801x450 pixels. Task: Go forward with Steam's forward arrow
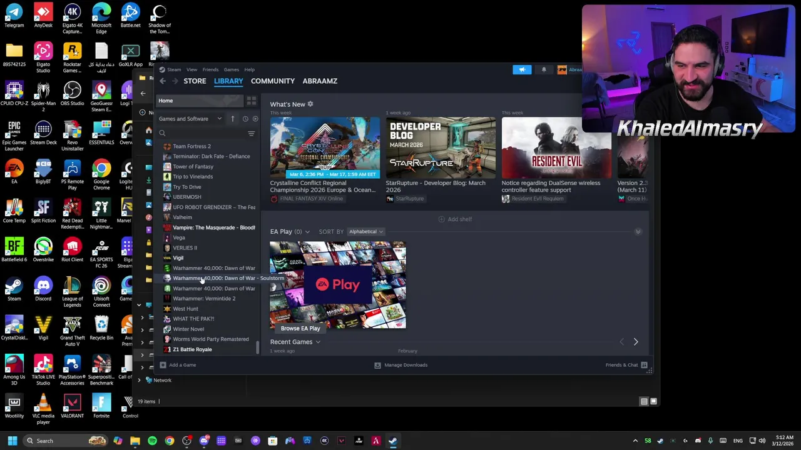tap(175, 81)
